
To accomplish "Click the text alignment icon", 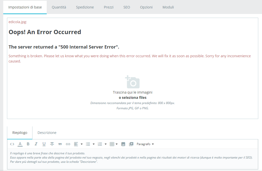I will click(76, 144).
